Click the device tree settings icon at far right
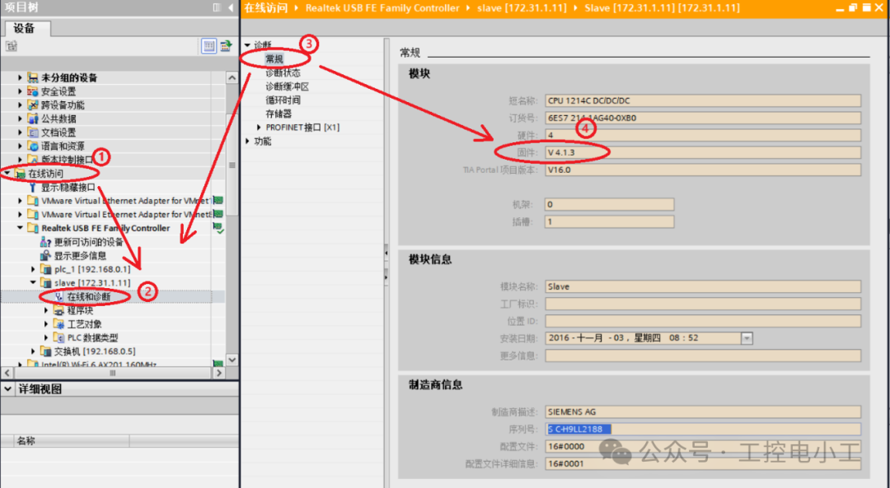 [x=226, y=46]
